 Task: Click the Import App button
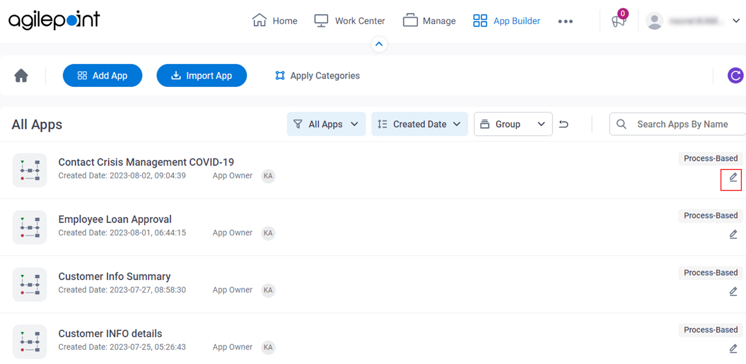(x=202, y=76)
